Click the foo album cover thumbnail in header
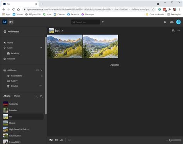Image resolution: width=183 pixels, height=144 pixels. (51, 31)
